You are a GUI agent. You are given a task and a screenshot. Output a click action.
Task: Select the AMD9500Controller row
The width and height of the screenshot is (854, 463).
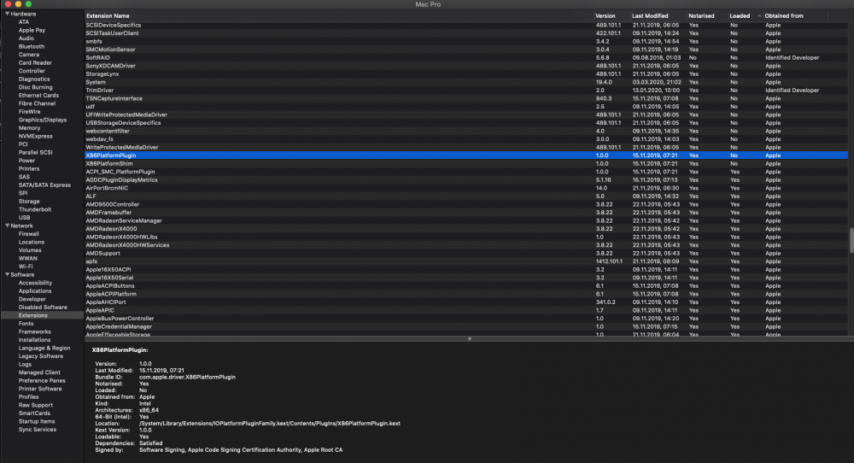[466, 204]
